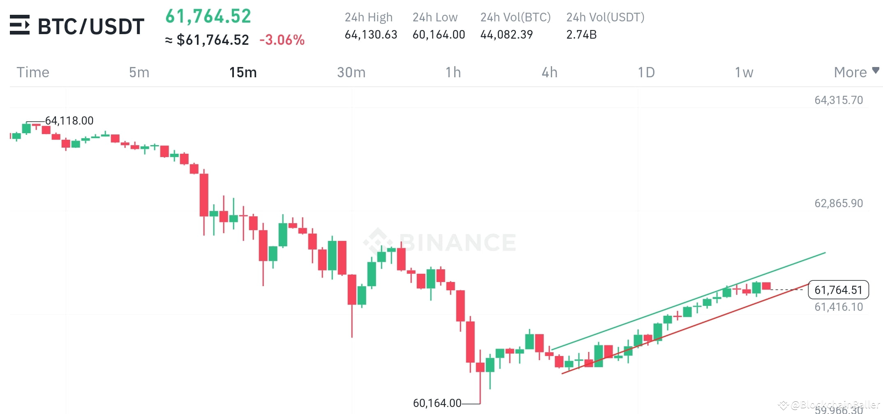The image size is (883, 414).
Task: Select the Time view tab
Action: 33,72
